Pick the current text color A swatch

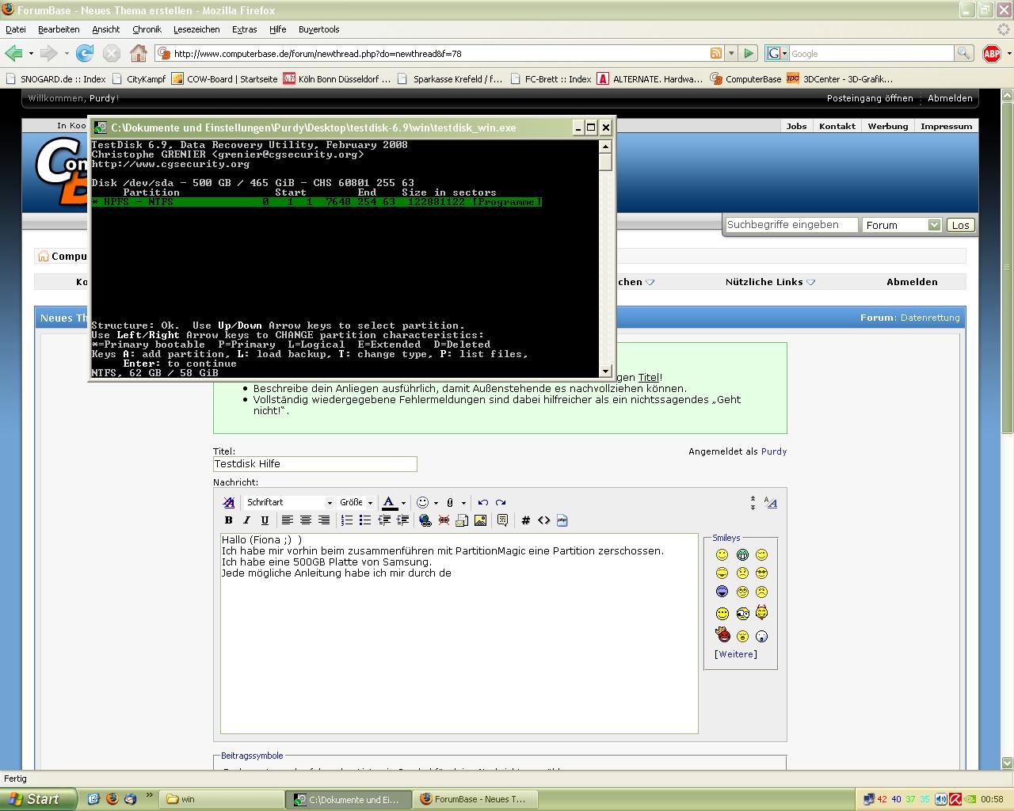[389, 502]
